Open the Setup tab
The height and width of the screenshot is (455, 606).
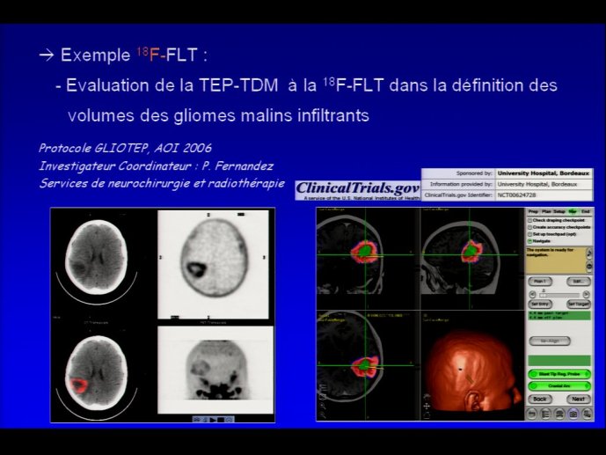point(559,211)
